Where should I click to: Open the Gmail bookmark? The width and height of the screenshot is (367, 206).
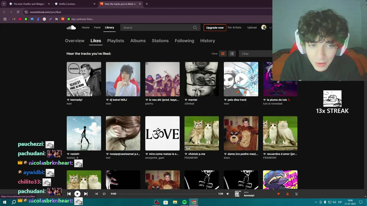click(x=14, y=19)
